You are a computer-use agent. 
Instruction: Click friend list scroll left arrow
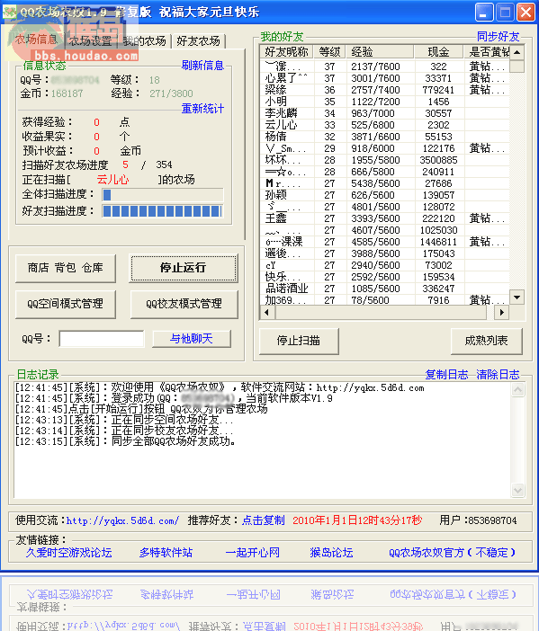coord(267,312)
